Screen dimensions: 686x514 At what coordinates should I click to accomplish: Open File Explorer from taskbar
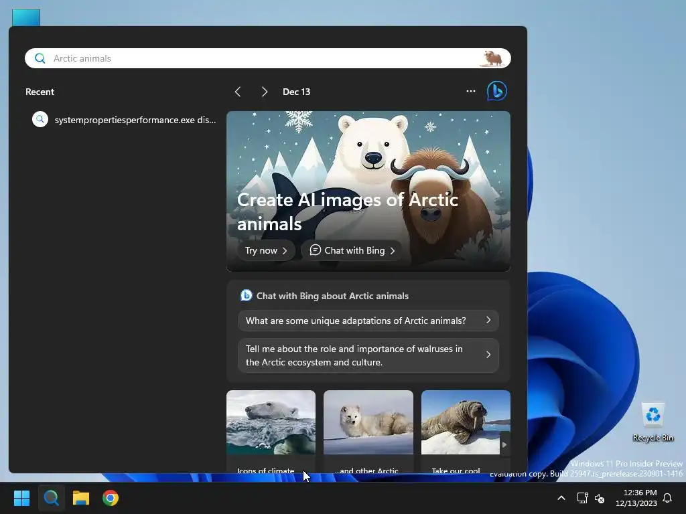pyautogui.click(x=81, y=498)
